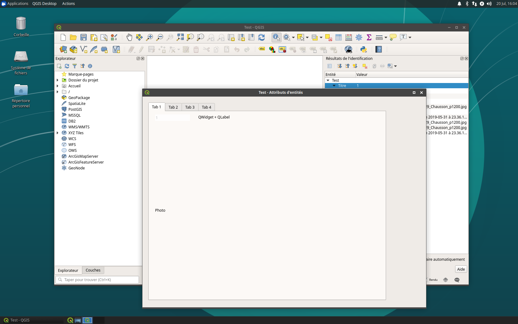Open a new QGIS project

click(x=63, y=37)
